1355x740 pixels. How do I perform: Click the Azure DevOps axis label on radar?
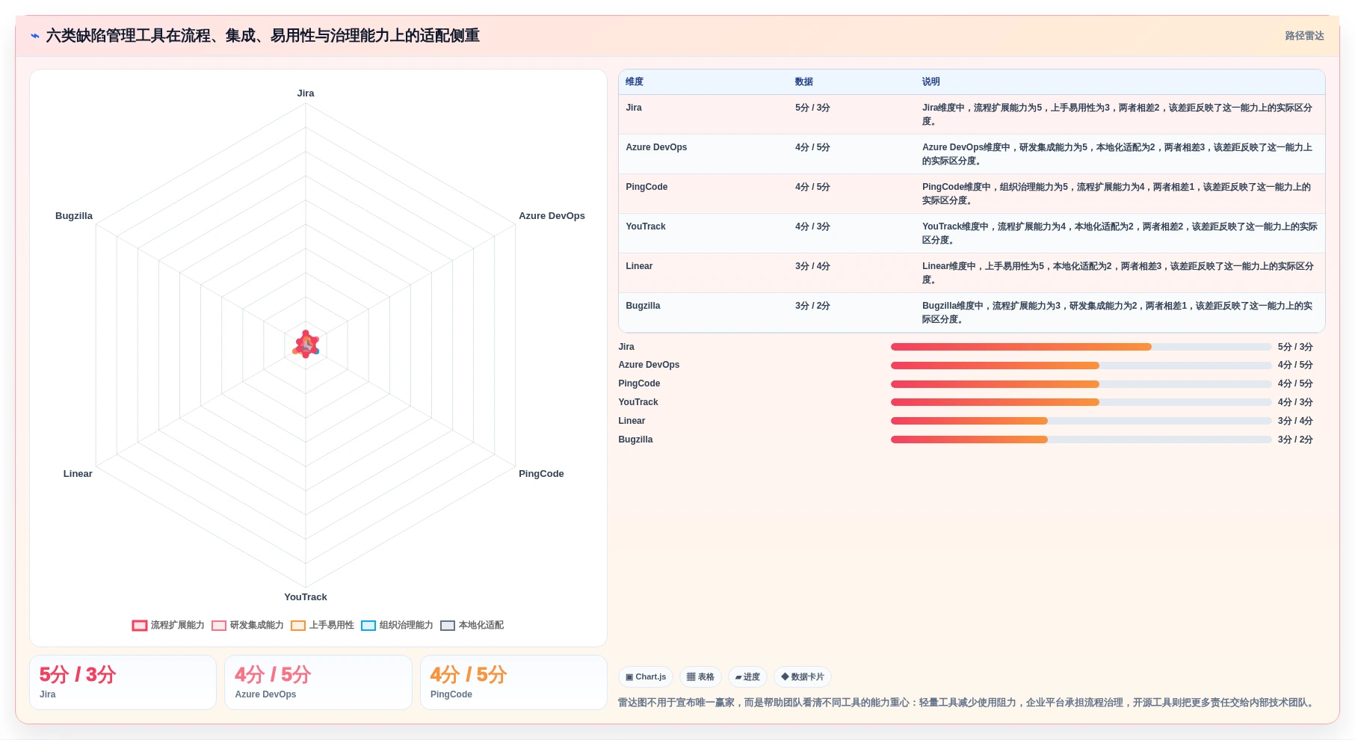coord(552,216)
